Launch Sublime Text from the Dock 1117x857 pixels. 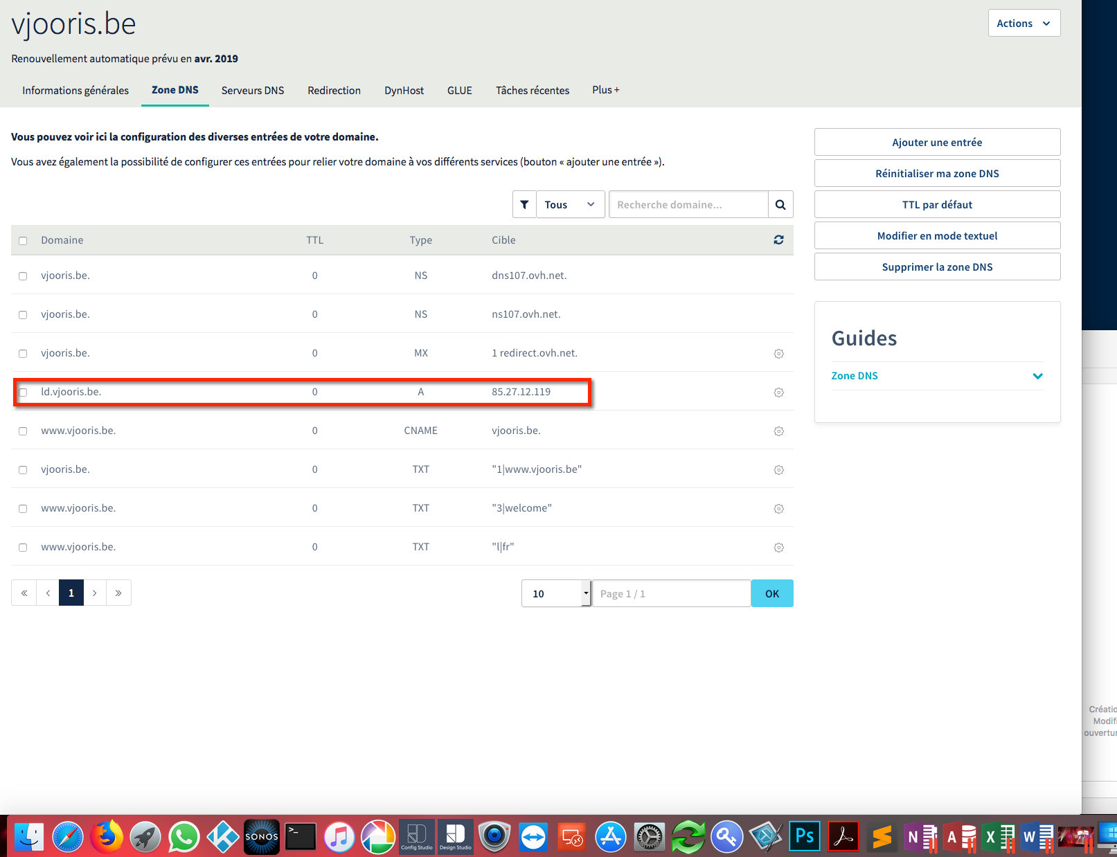882,837
